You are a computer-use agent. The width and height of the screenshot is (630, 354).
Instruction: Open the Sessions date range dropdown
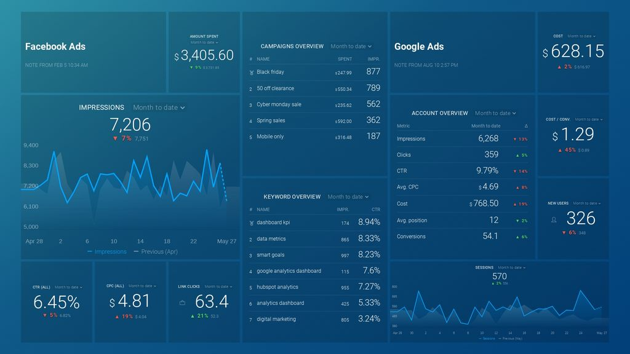click(x=511, y=267)
